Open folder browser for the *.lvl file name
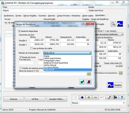Viewport: 129px width, 113px height. coord(89,74)
